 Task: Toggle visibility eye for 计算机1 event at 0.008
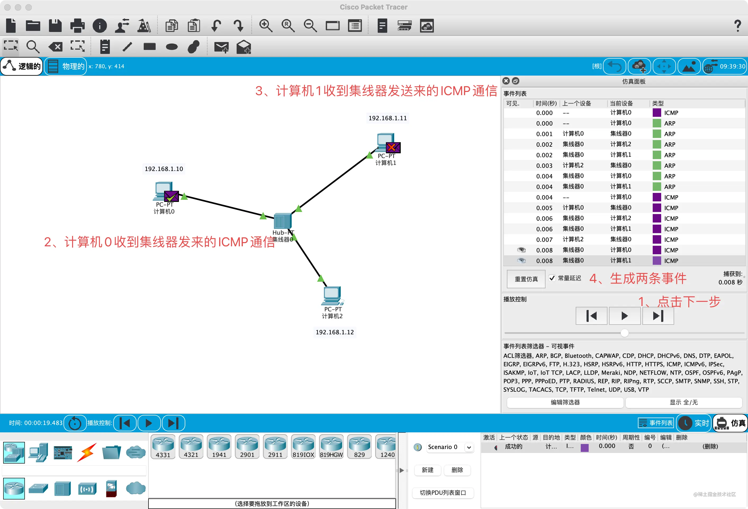(x=521, y=261)
